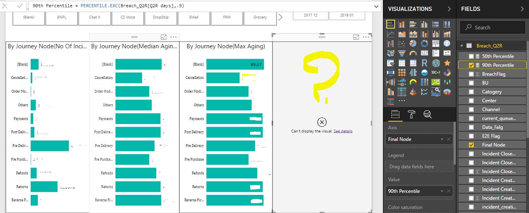Cancel the formula with the X icon
This screenshot has width=529, height=213.
5,6
